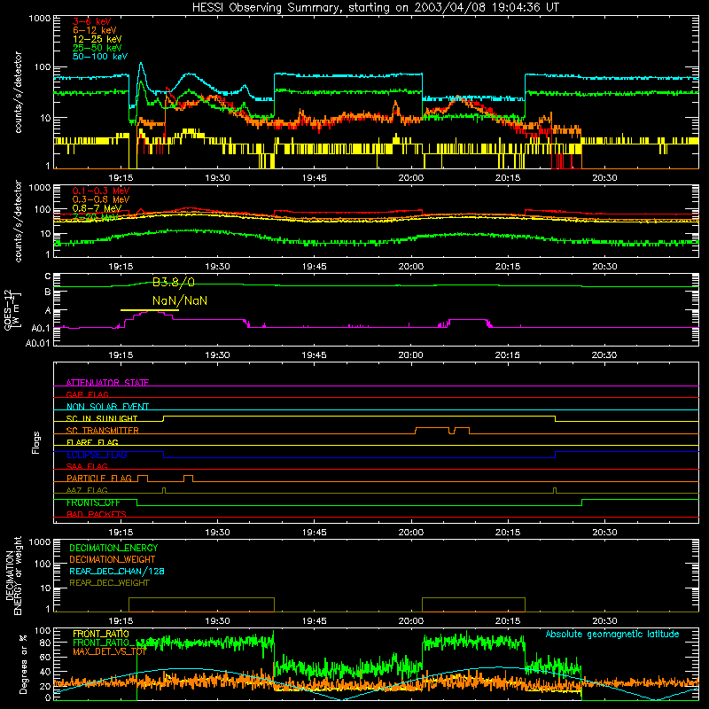Select the 0.3-0.8 MeV legend label

(x=101, y=199)
